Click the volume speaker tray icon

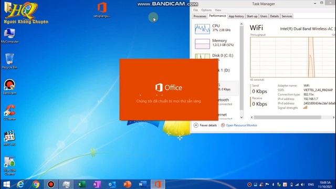point(302,184)
